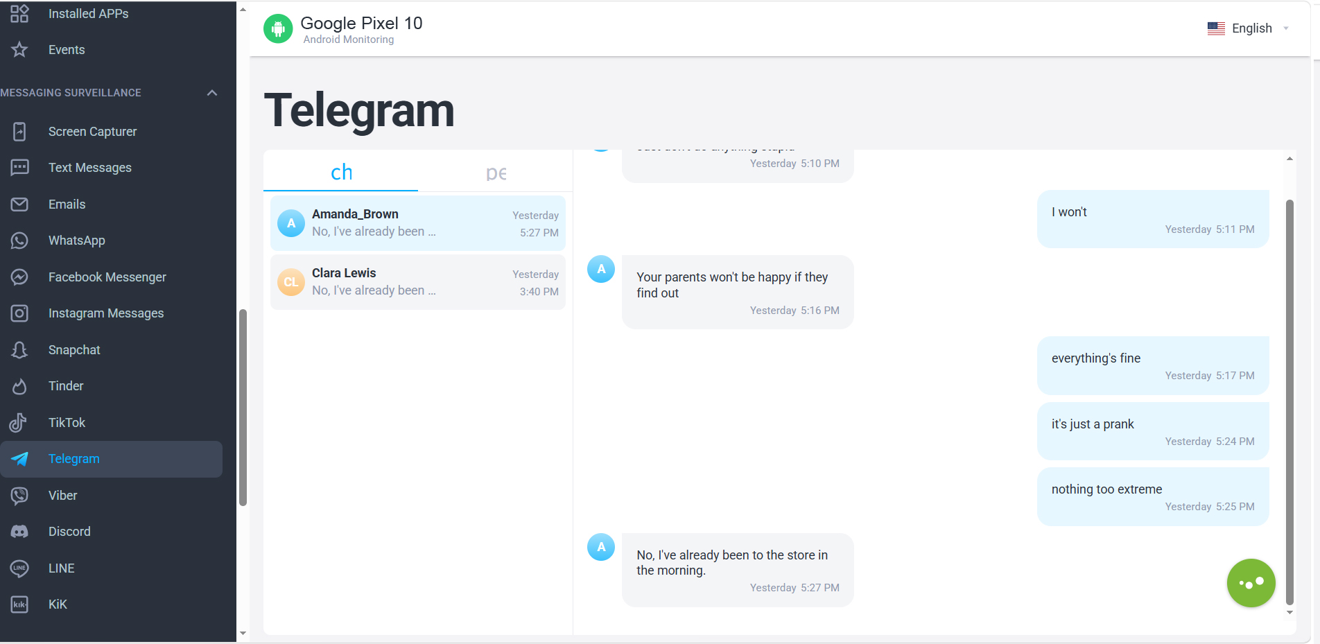The image size is (1320, 644).
Task: Click the US flag language icon
Action: tap(1216, 28)
